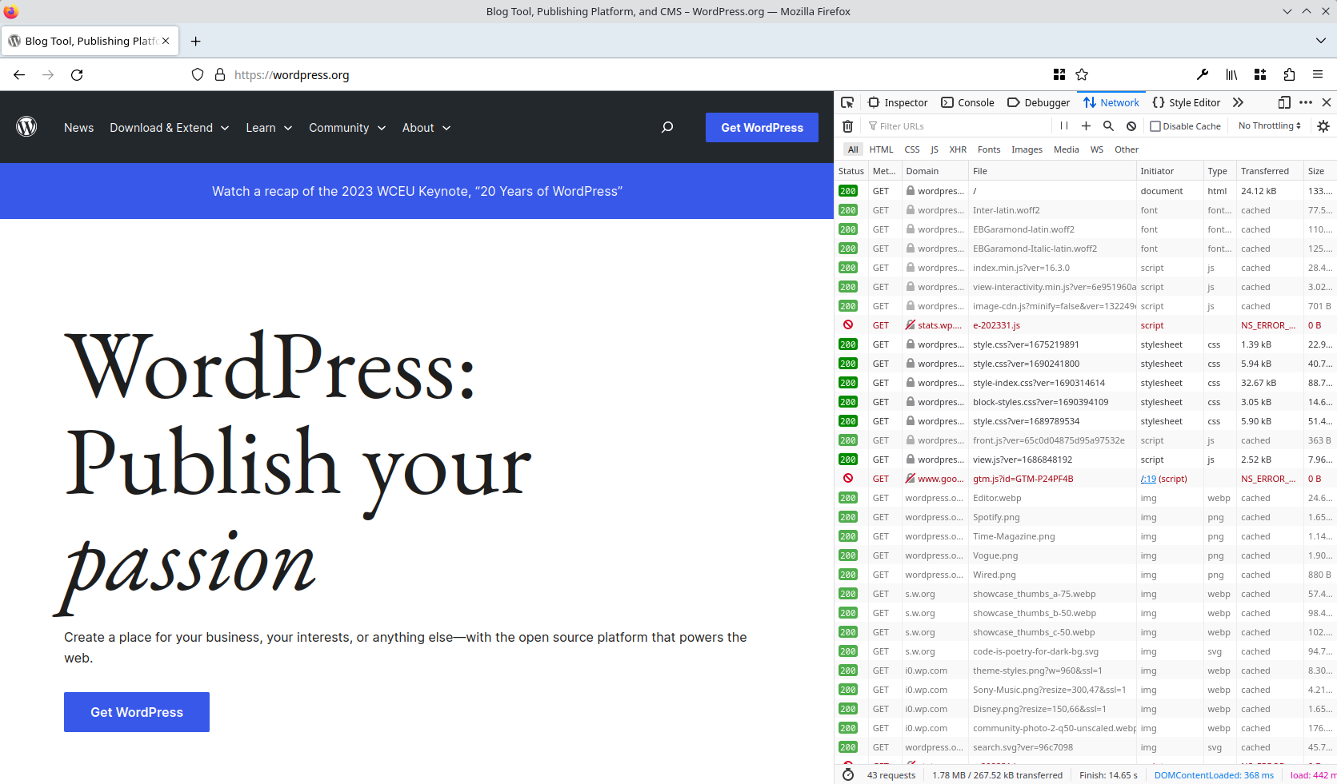This screenshot has height=784, width=1337.
Task: Expand the Learn menu
Action: coord(269,128)
